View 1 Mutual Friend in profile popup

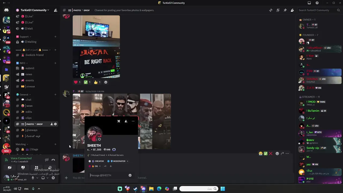(x=98, y=155)
